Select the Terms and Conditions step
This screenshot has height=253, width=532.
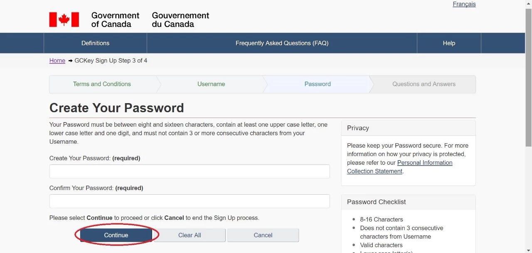102,84
